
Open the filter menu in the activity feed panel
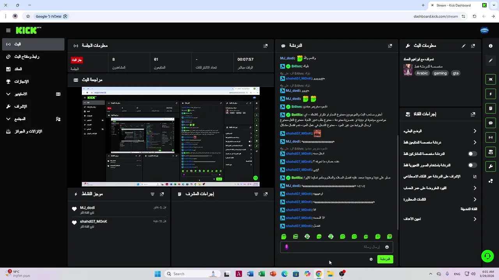[x=152, y=194]
